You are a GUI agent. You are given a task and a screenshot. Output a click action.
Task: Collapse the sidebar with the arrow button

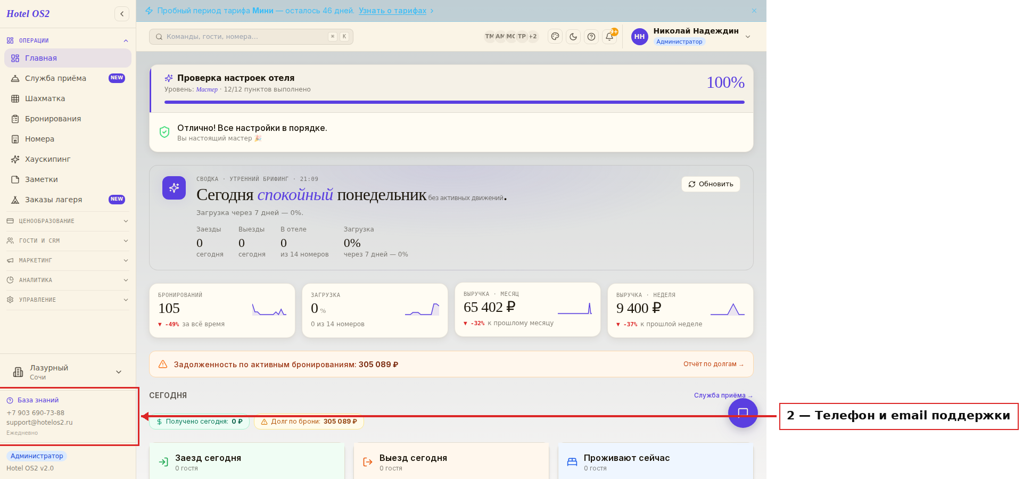click(122, 14)
